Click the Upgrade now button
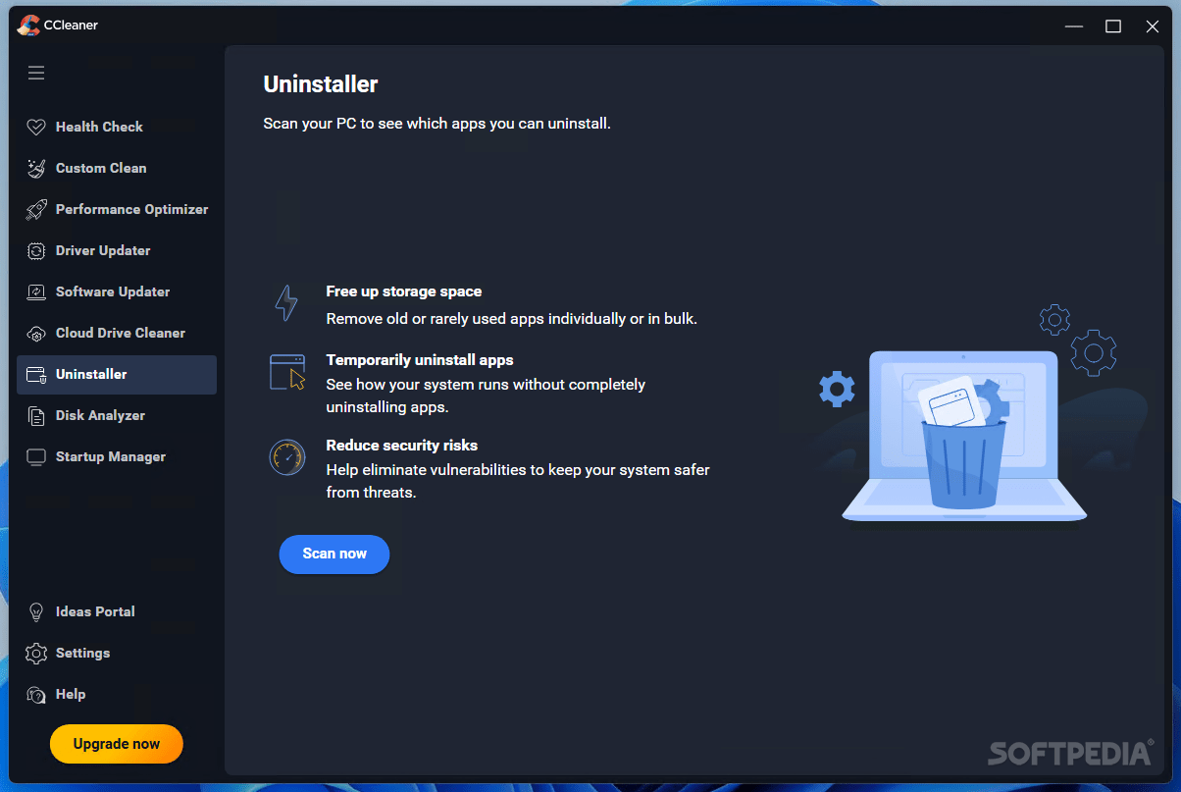The height and width of the screenshot is (792, 1181). pyautogui.click(x=116, y=744)
